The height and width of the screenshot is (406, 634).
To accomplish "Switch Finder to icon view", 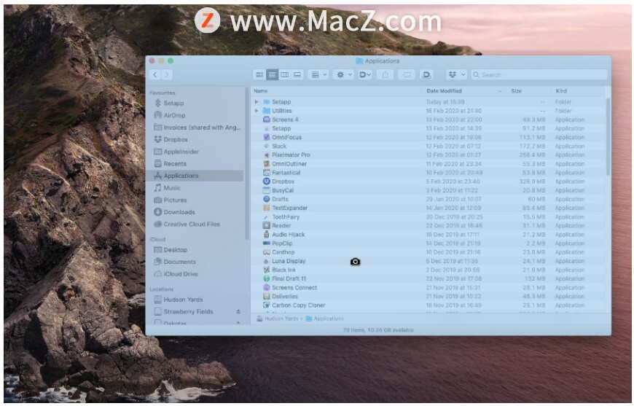I will pos(259,75).
